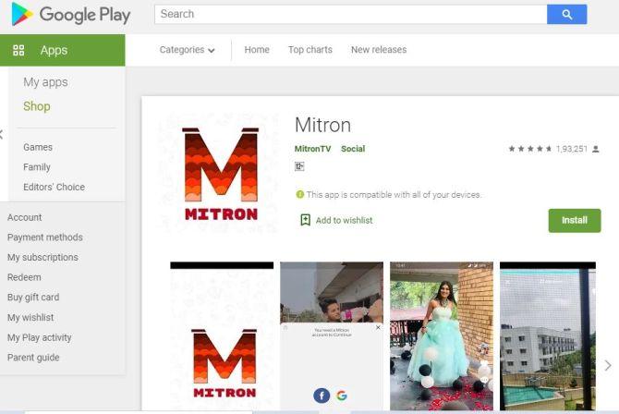This screenshot has height=414, width=619.
Task: Open the login prompt screenshot
Action: coord(332,336)
